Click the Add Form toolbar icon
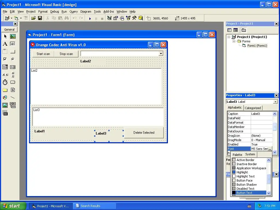This screenshot has height=210, width=280. 16,18
